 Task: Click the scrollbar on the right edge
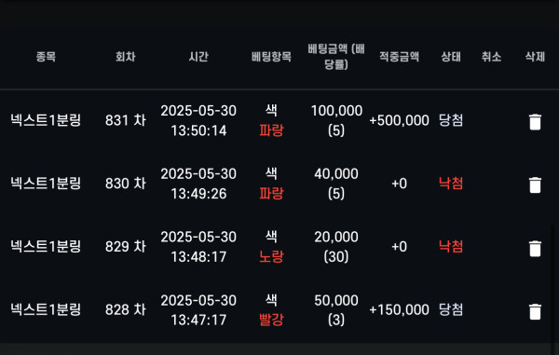[552, 283]
